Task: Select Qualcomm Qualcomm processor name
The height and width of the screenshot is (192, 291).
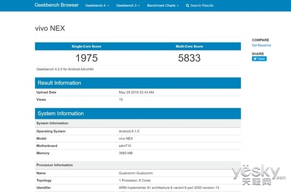Action: 136,173
